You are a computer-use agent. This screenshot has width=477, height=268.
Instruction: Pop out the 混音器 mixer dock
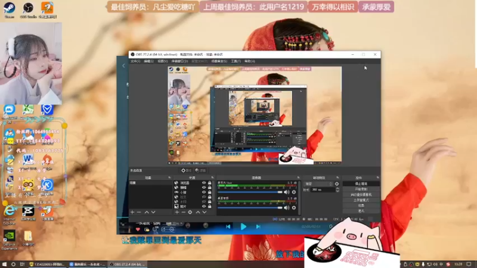pyautogui.click(x=298, y=177)
